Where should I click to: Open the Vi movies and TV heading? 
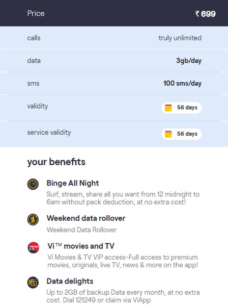point(81,246)
